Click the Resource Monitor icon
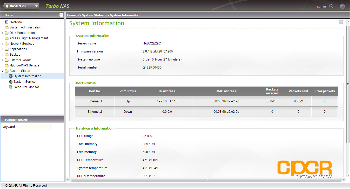Image resolution: width=350 pixels, height=189 pixels. 11,87
